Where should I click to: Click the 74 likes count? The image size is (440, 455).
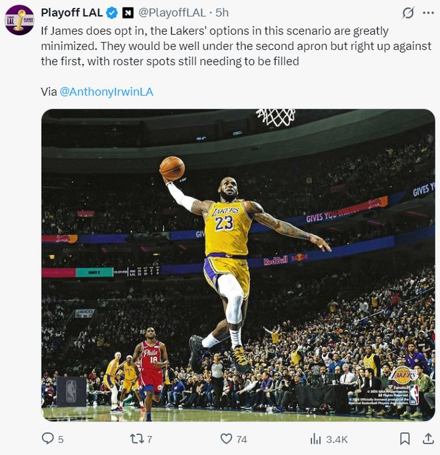[x=241, y=439]
